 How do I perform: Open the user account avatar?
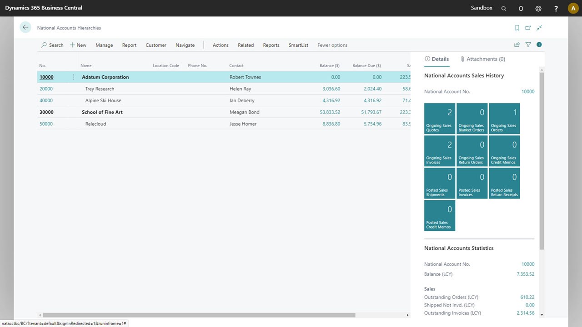[573, 8]
